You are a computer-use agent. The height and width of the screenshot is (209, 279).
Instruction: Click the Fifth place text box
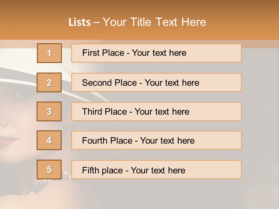coord(156,170)
